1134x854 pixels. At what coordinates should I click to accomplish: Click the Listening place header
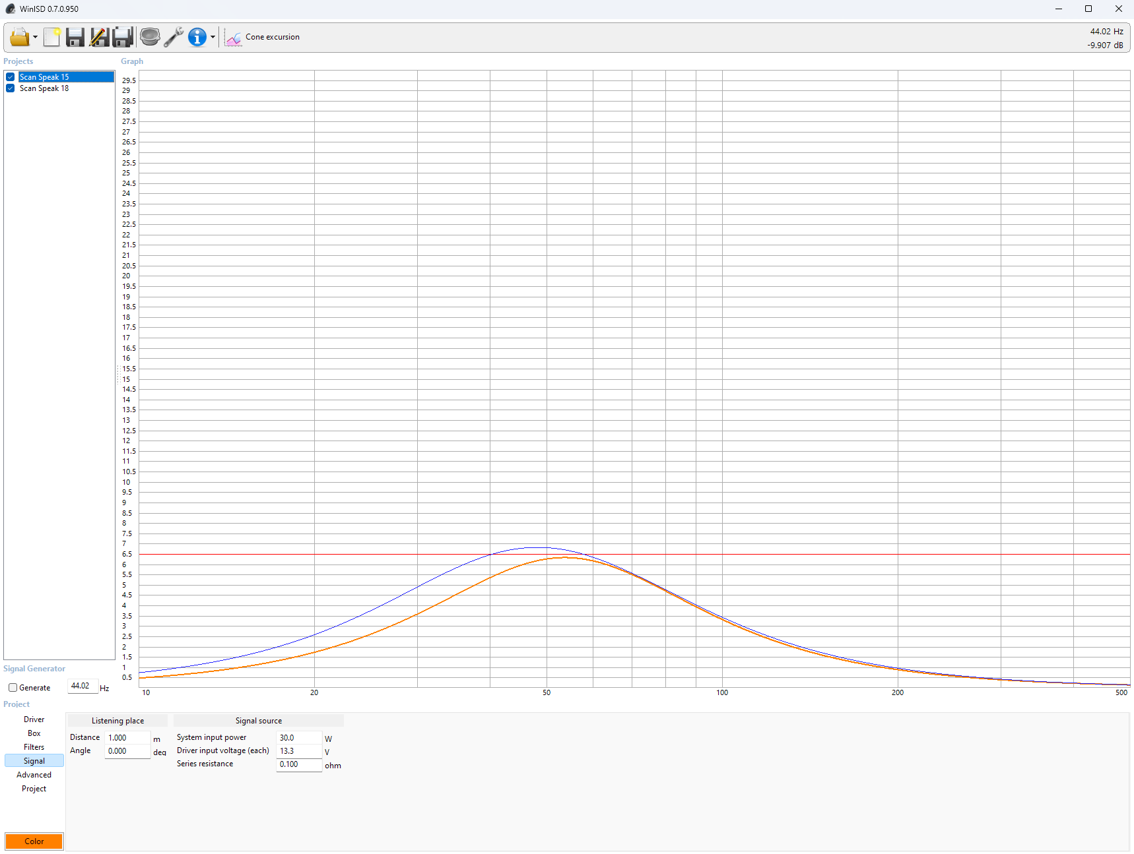117,721
